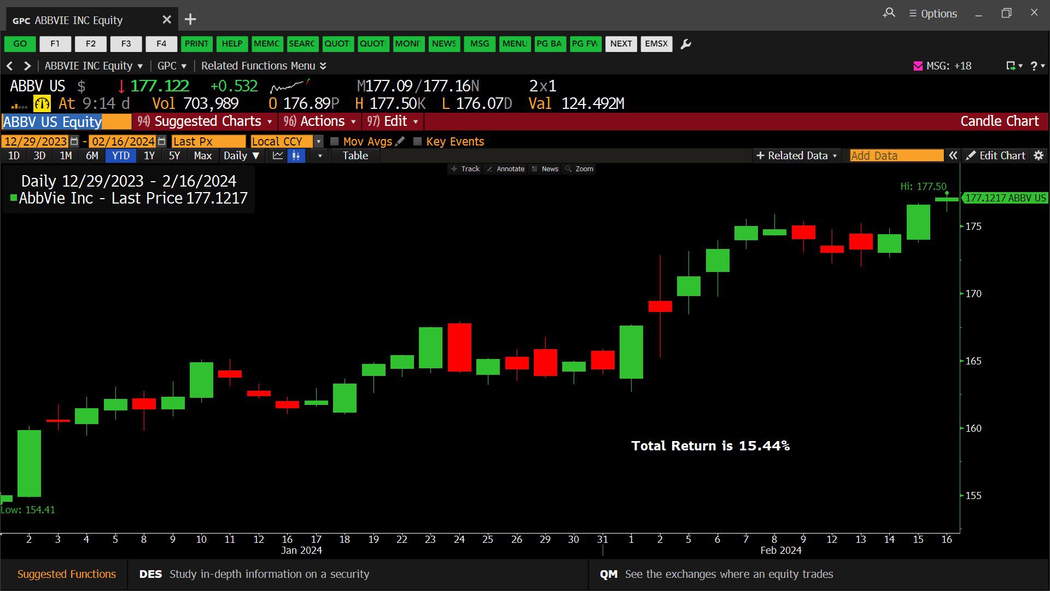
Task: Select the 5Y time range
Action: (x=174, y=155)
